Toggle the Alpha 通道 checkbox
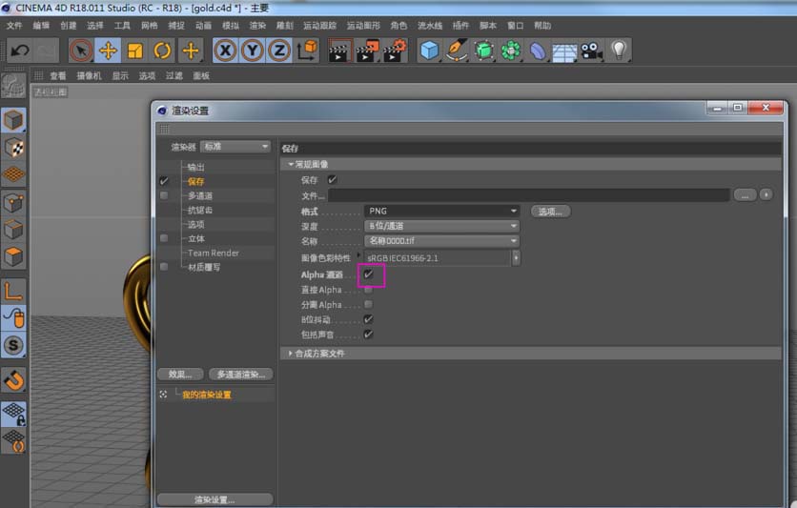This screenshot has width=797, height=508. coord(369,275)
